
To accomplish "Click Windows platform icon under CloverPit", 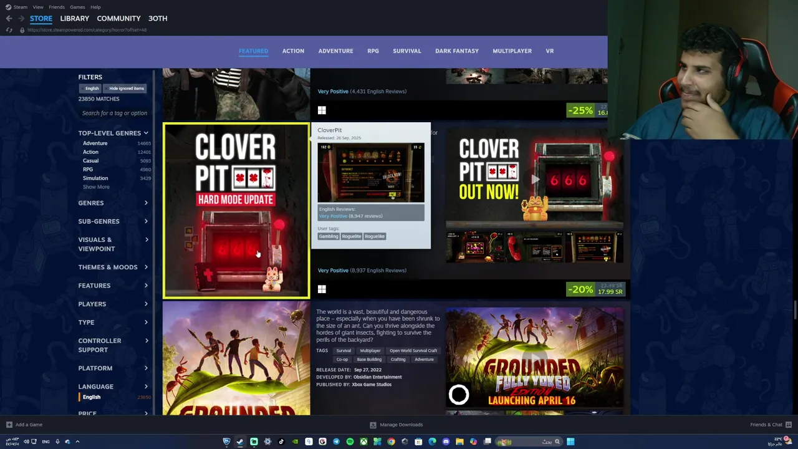I will (322, 289).
